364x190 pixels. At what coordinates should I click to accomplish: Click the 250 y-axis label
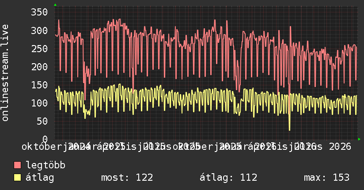pyautogui.click(x=39, y=49)
